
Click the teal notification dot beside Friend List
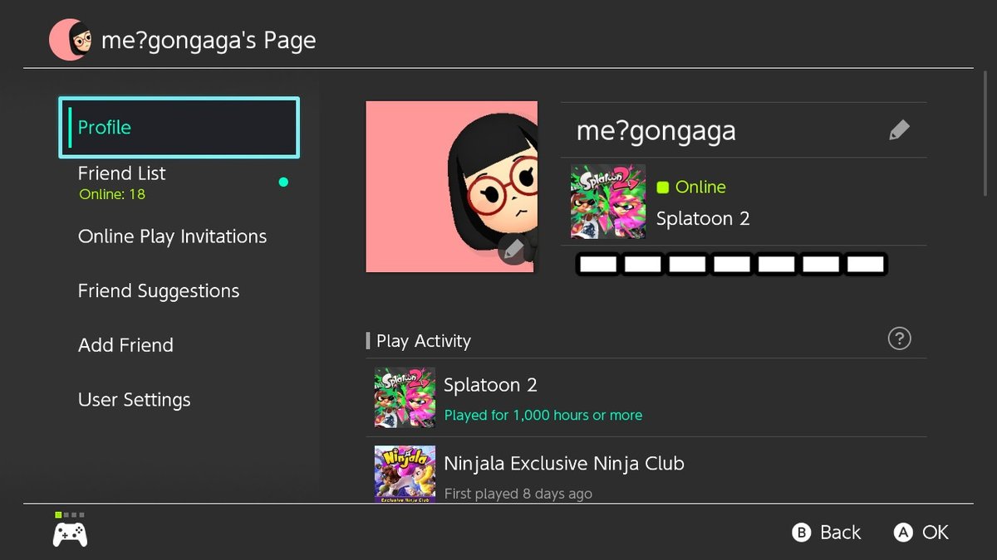pyautogui.click(x=283, y=183)
